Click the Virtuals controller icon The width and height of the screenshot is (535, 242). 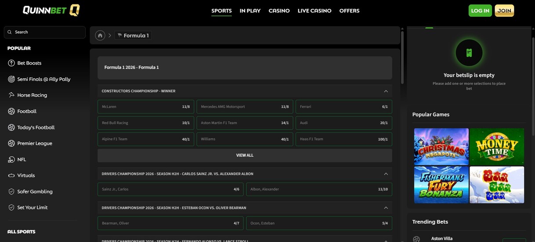click(x=11, y=175)
